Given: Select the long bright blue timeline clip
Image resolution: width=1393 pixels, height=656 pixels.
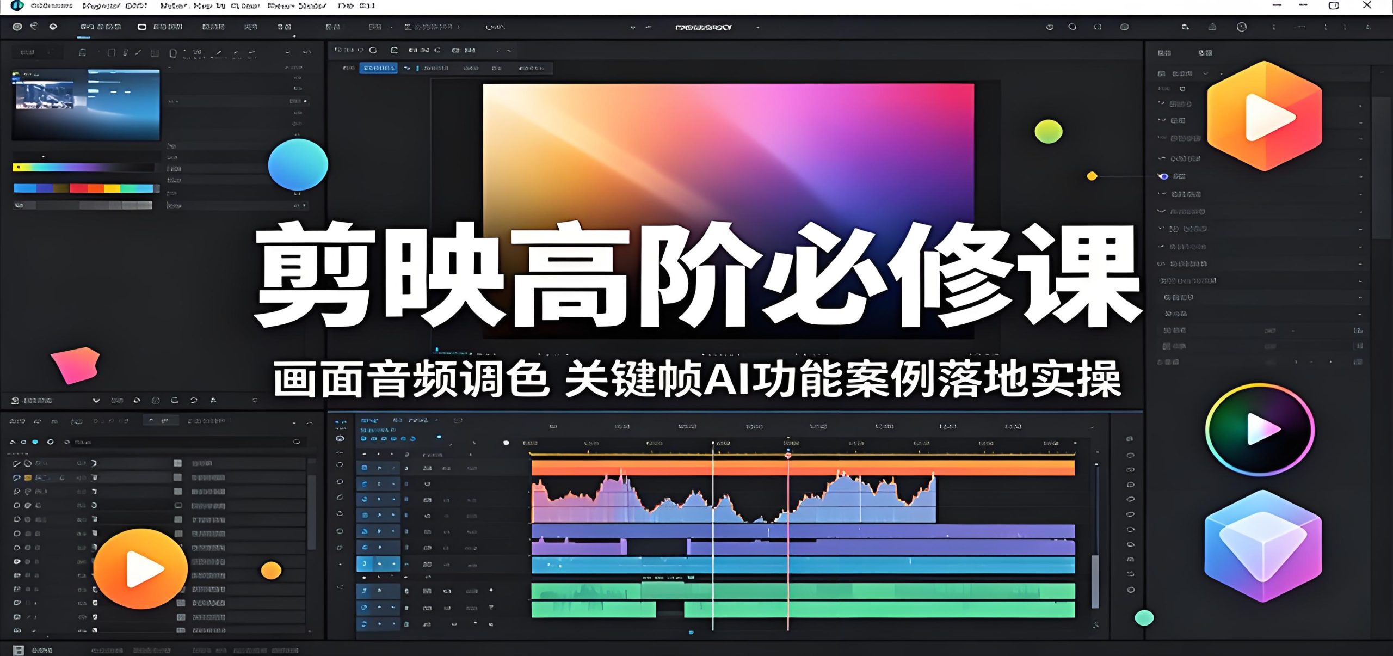Looking at the screenshot, I should pyautogui.click(x=803, y=565).
